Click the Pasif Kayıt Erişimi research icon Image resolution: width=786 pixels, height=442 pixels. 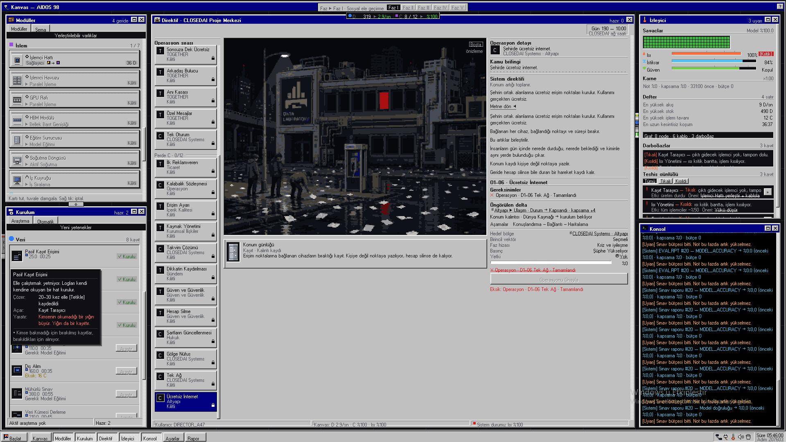pyautogui.click(x=17, y=256)
